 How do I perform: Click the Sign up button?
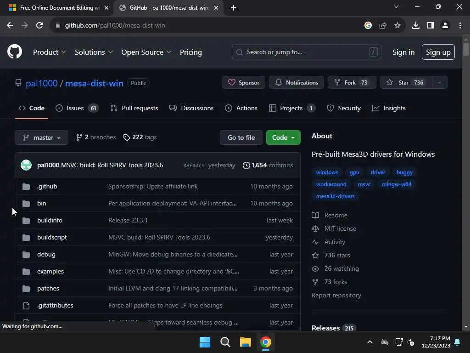[x=438, y=52]
